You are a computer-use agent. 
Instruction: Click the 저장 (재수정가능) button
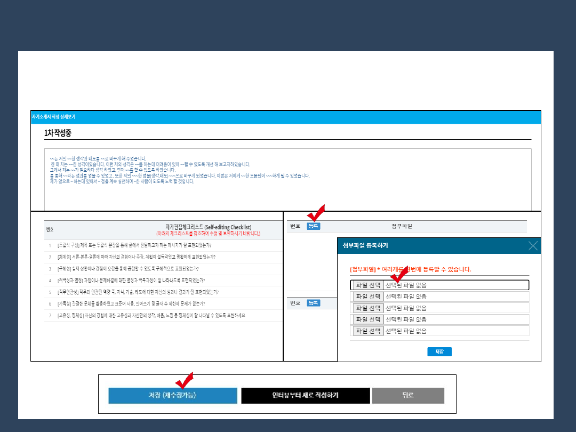coord(173,395)
